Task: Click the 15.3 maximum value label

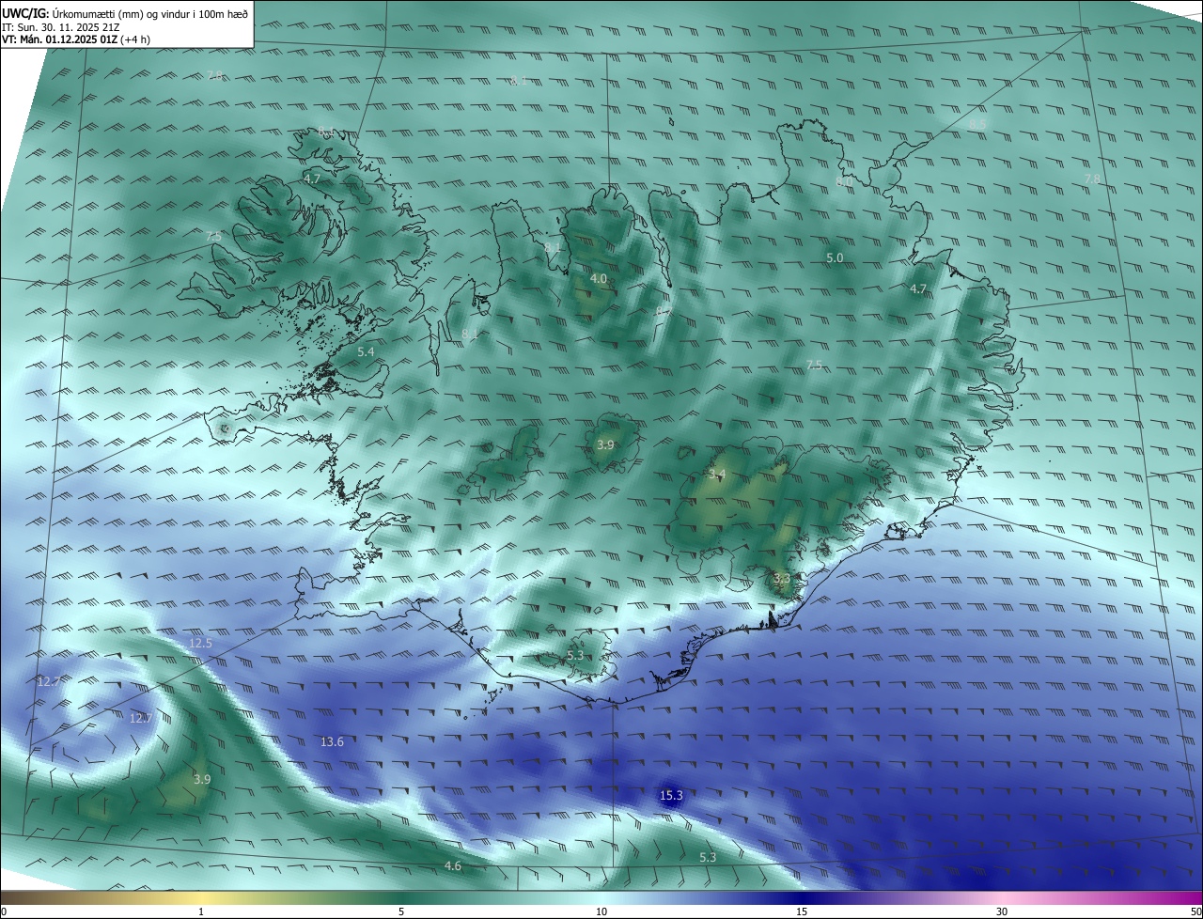Action: click(x=671, y=796)
